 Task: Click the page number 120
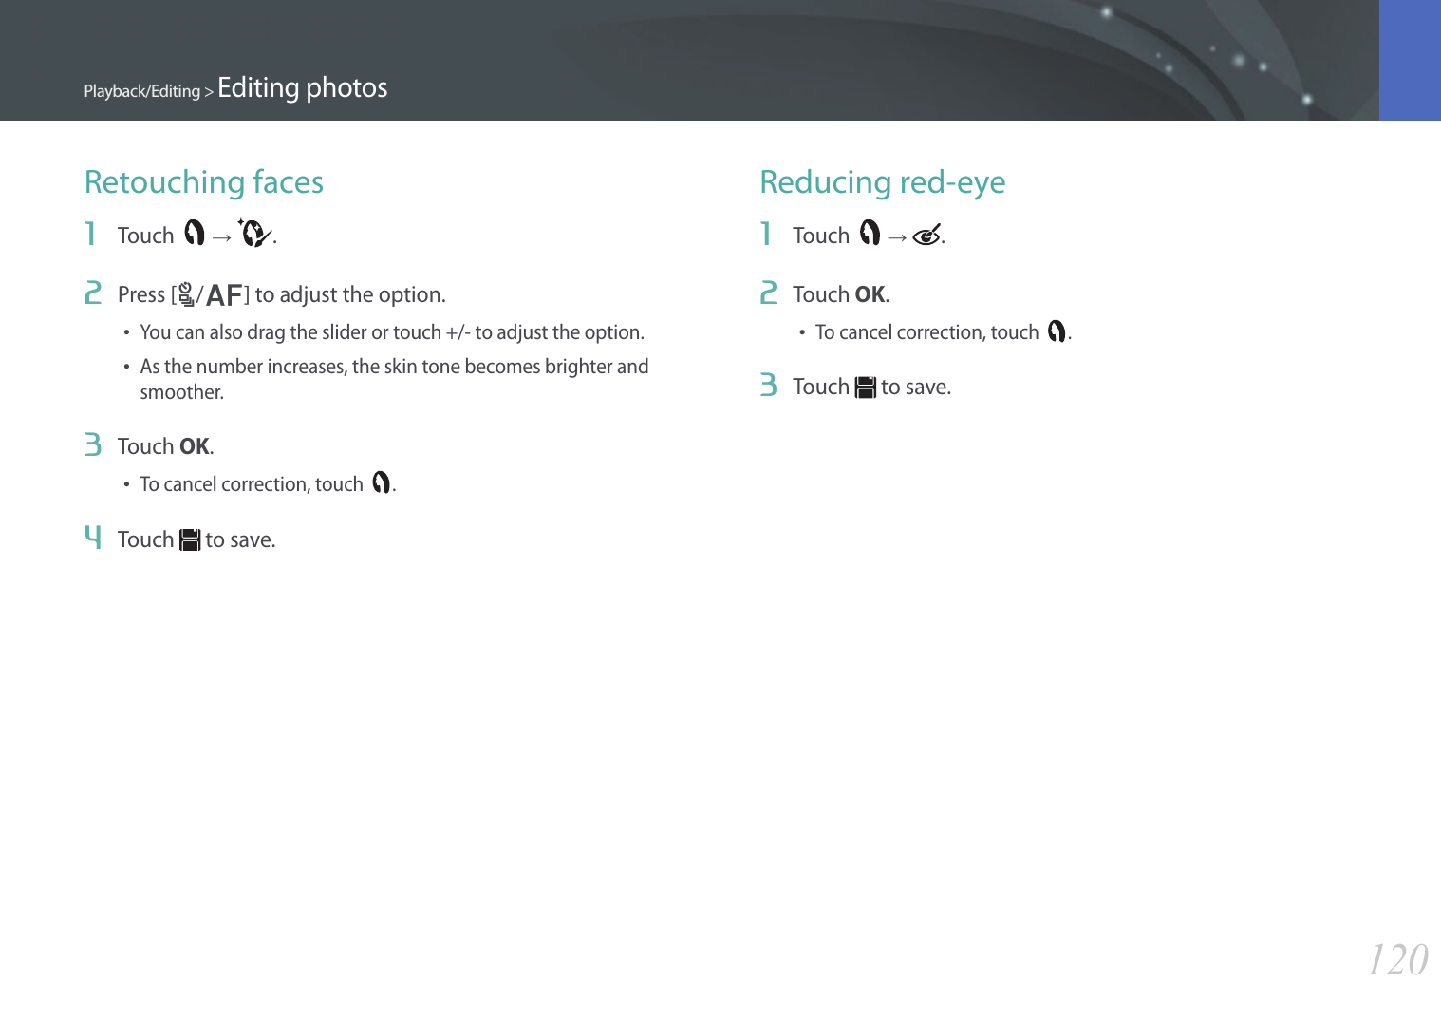(x=1396, y=959)
